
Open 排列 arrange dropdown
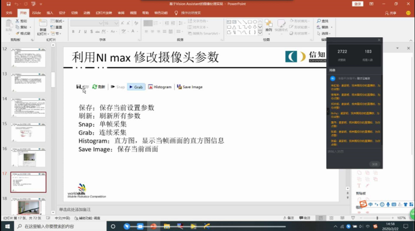coord(268,26)
